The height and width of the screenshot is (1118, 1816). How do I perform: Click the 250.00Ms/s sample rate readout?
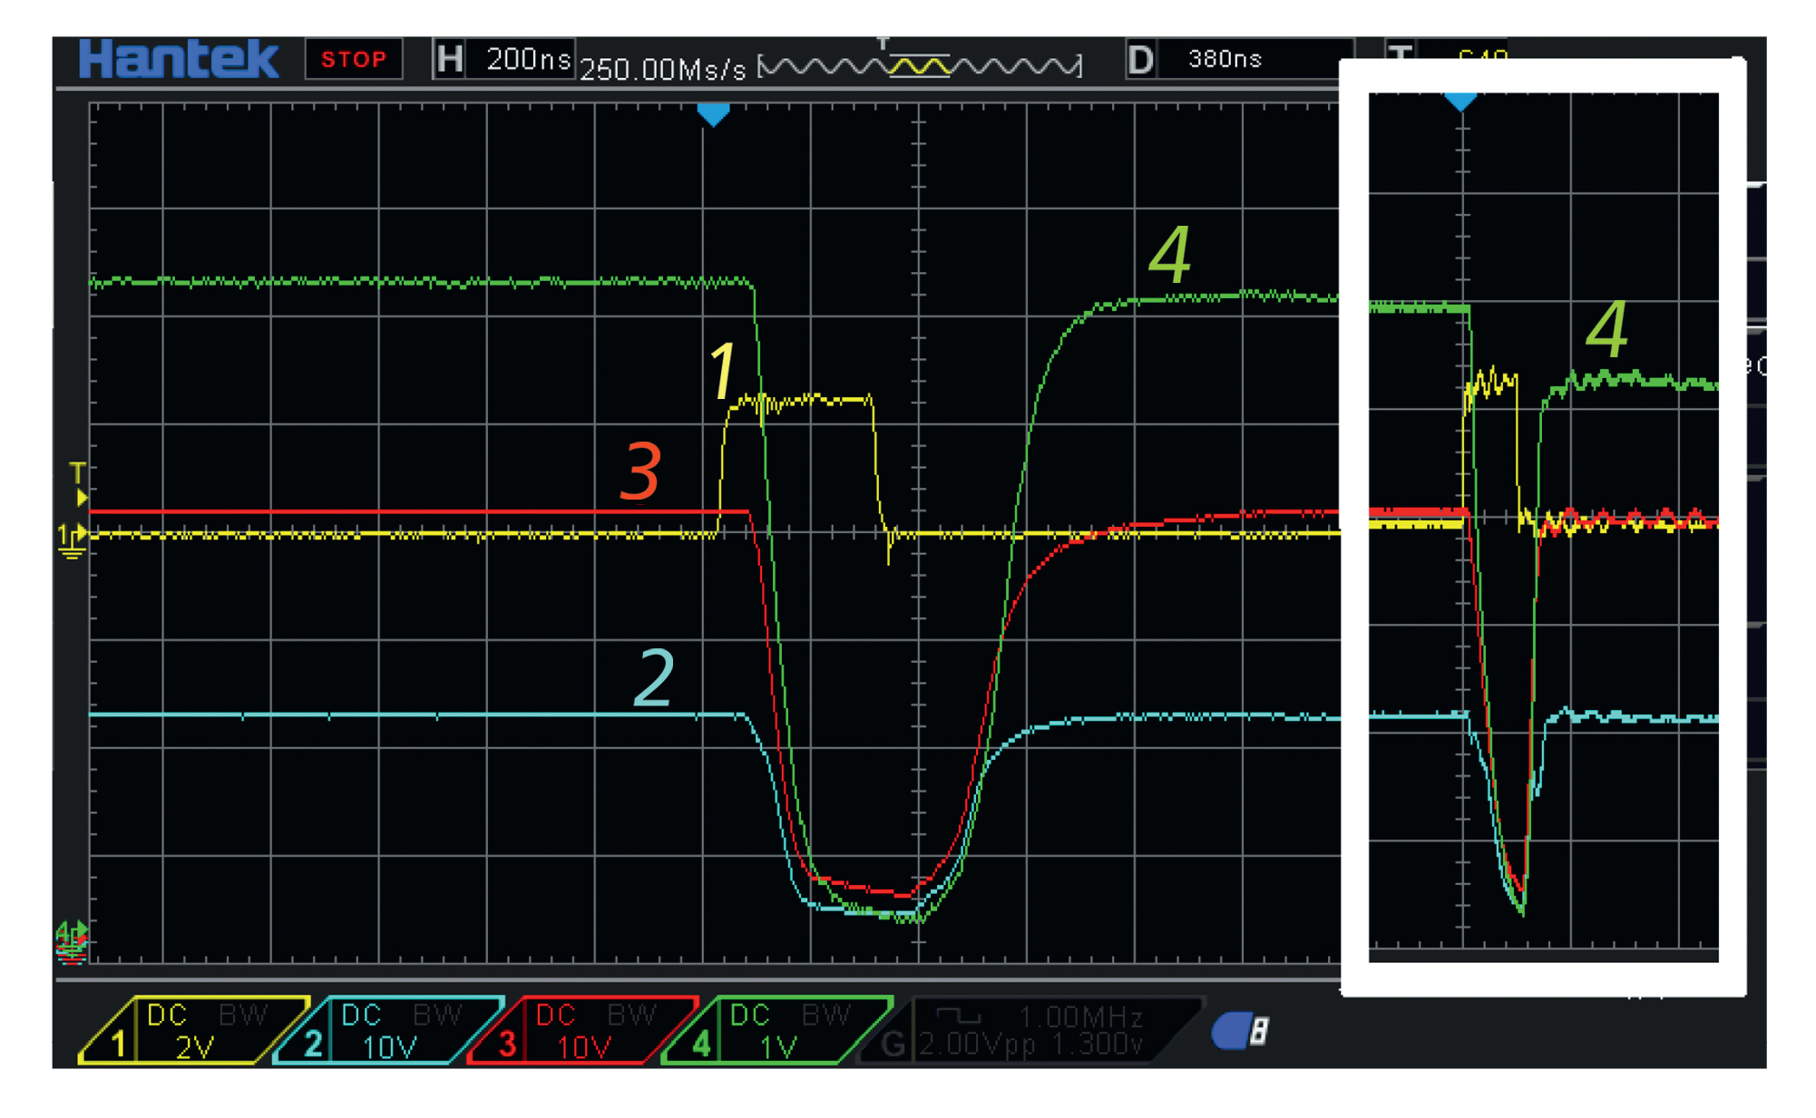click(662, 69)
